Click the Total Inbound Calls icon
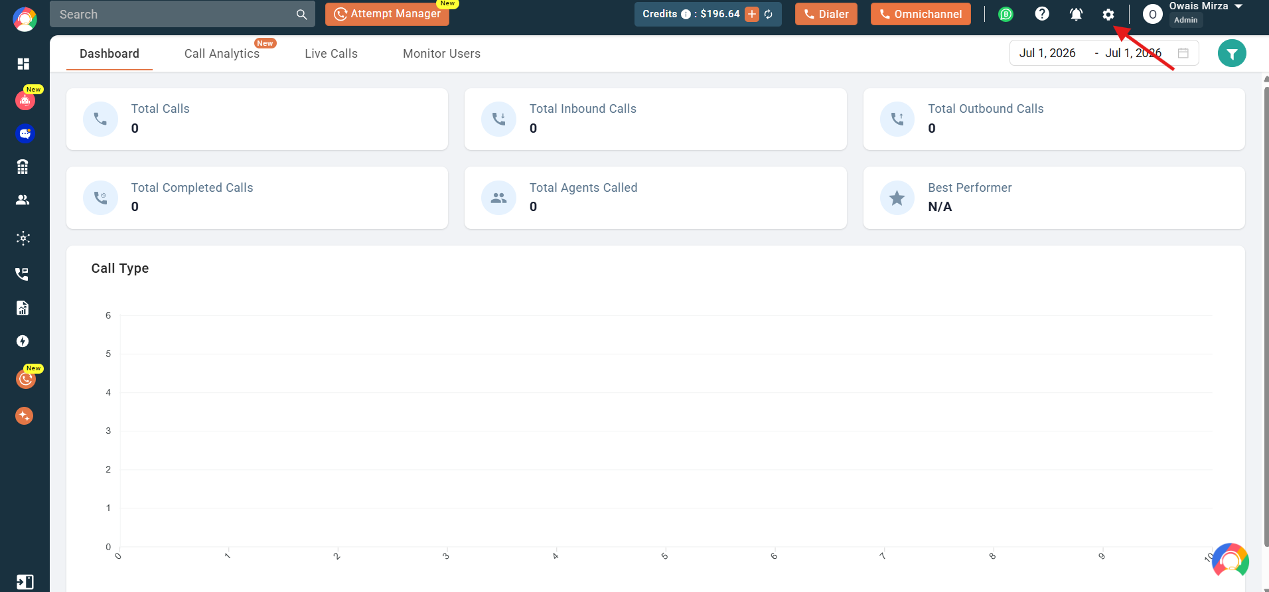 (498, 119)
